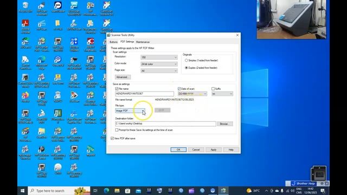
Task: Open File Explorer from the taskbar
Action: [117, 191]
